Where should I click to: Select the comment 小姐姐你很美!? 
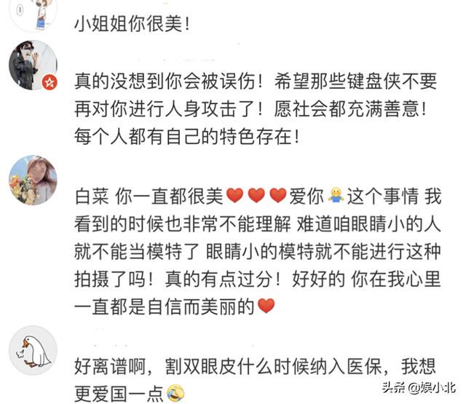pos(133,23)
